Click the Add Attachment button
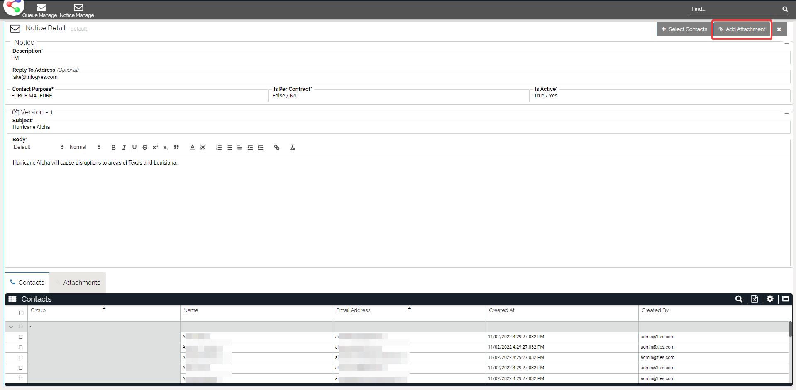The image size is (796, 390). coord(742,29)
